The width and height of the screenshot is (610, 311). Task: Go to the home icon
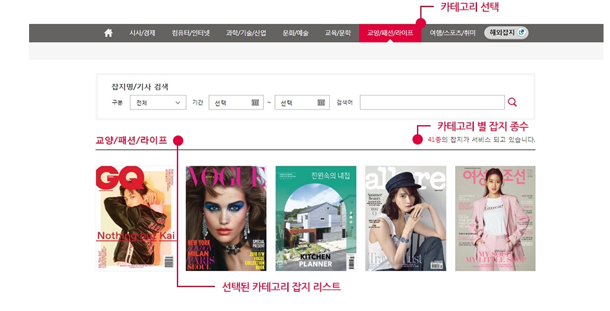pyautogui.click(x=108, y=33)
